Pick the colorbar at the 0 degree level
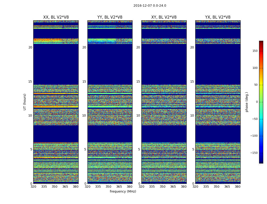The height and width of the screenshot is (204, 267). 261,102
